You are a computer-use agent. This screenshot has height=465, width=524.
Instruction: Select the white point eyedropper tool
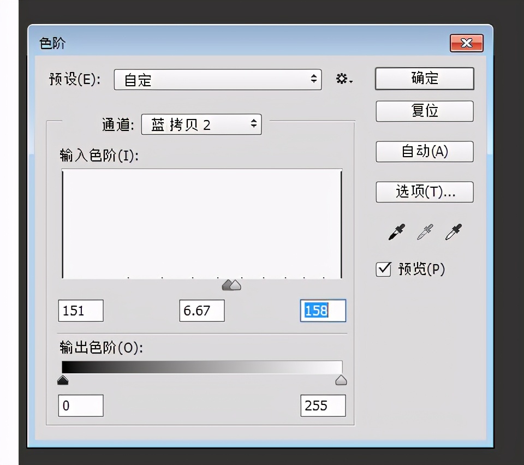(x=455, y=232)
